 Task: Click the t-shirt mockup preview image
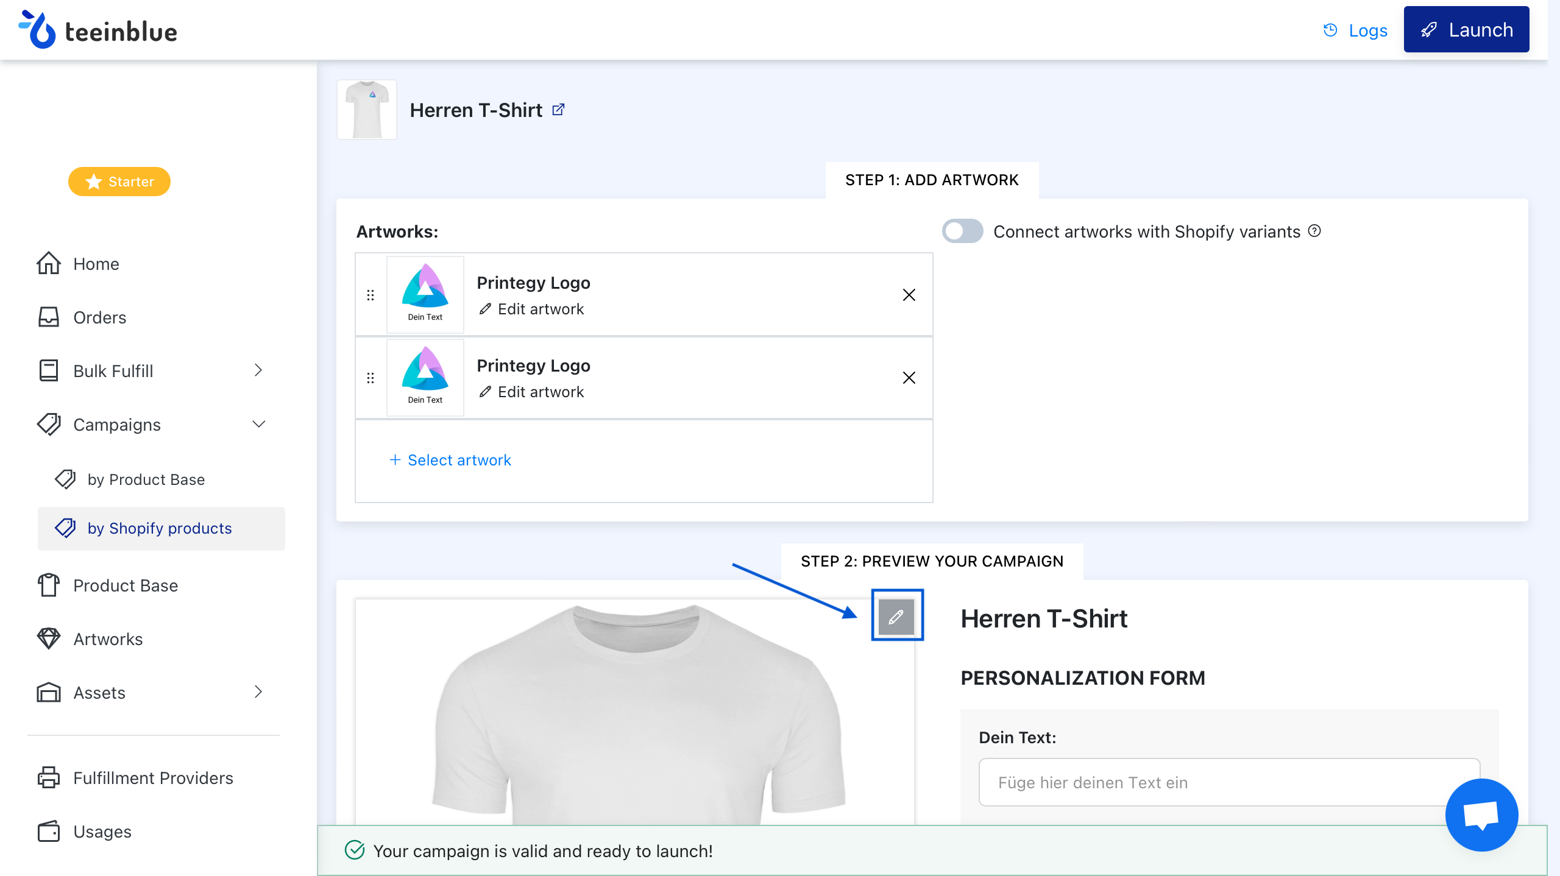point(635,713)
